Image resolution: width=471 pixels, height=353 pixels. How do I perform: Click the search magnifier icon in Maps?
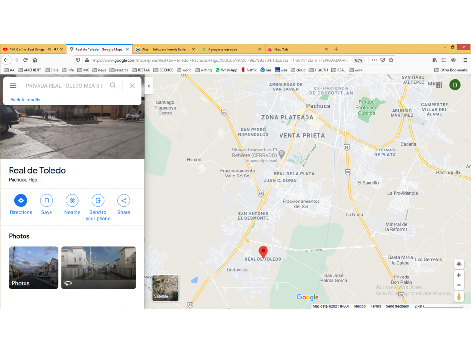[x=113, y=86]
